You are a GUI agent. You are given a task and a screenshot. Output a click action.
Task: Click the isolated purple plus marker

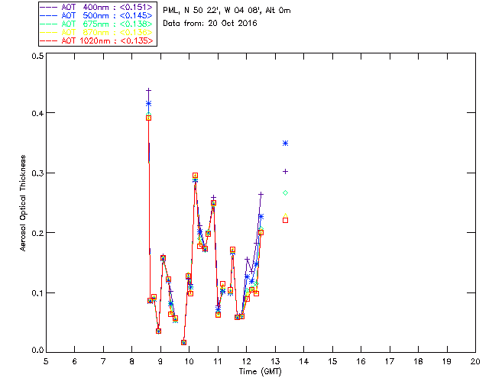coord(285,172)
